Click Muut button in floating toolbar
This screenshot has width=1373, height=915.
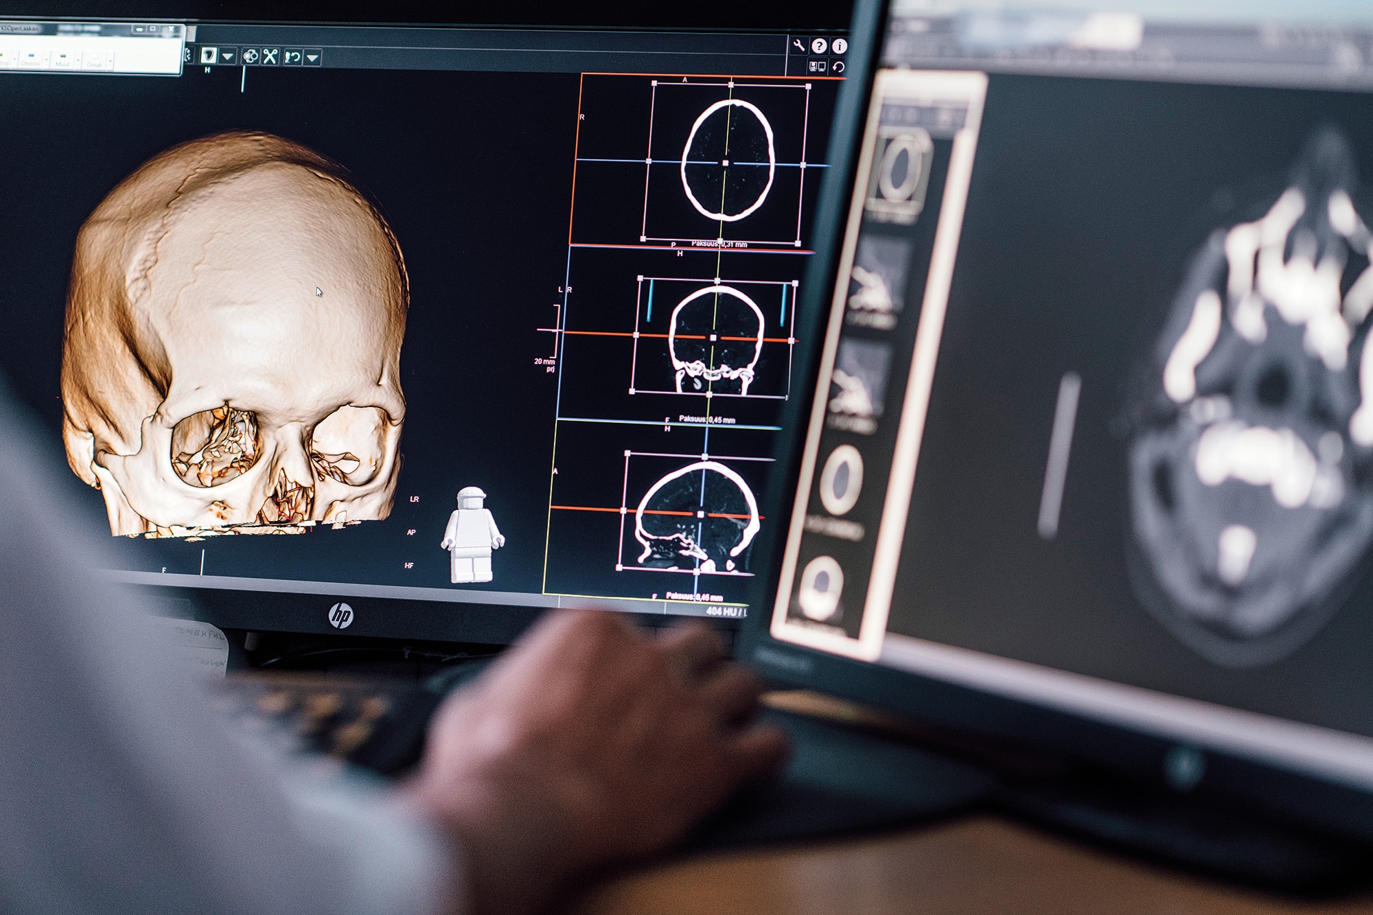tap(62, 59)
